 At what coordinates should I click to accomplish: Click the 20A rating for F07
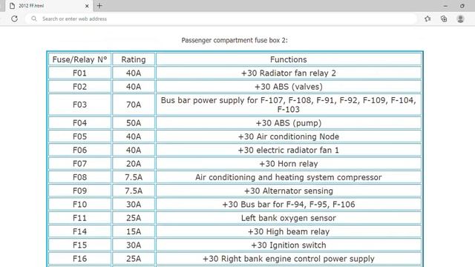(x=134, y=164)
